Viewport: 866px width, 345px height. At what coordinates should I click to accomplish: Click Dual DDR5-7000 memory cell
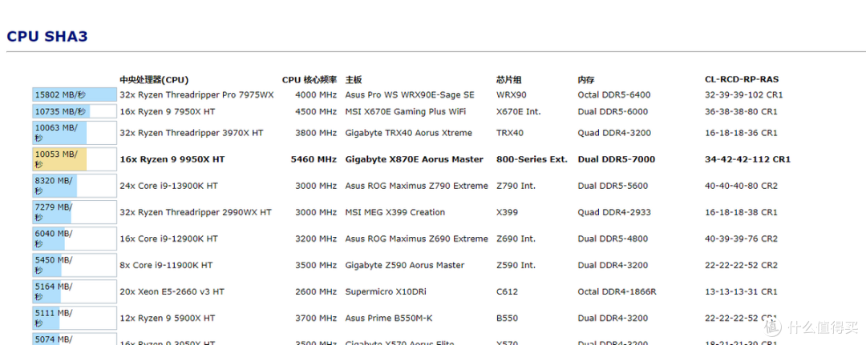click(x=617, y=159)
